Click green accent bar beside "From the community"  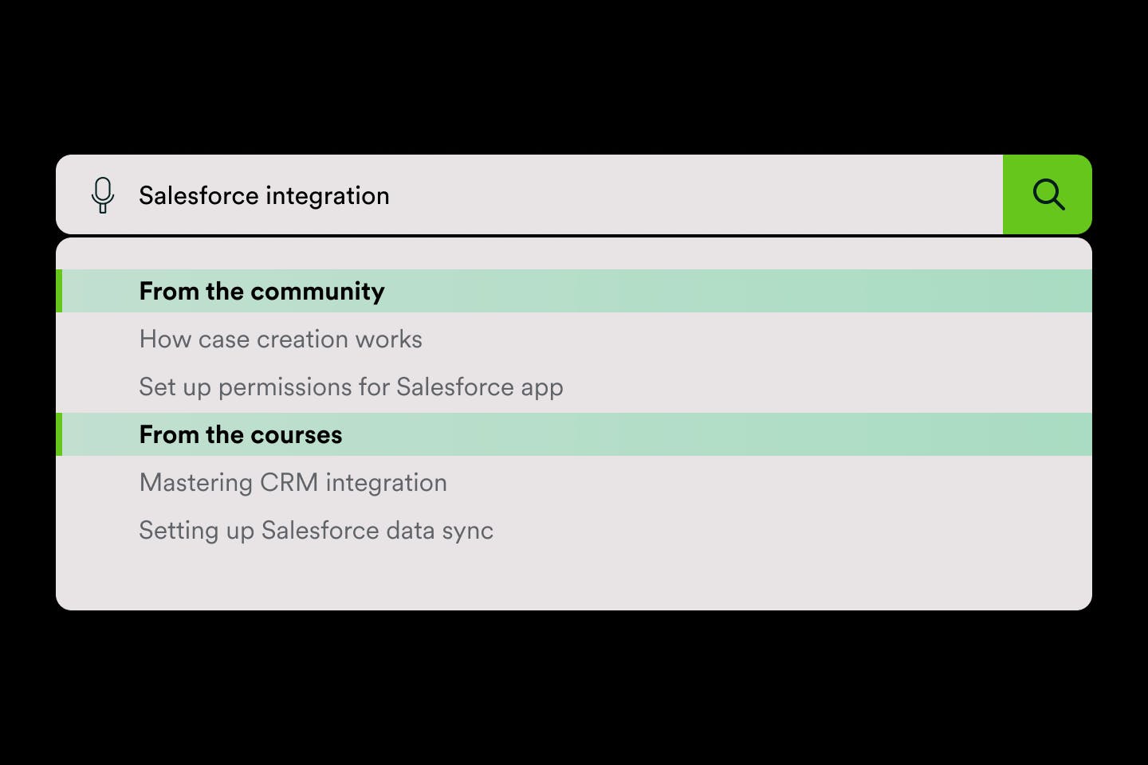coord(59,291)
